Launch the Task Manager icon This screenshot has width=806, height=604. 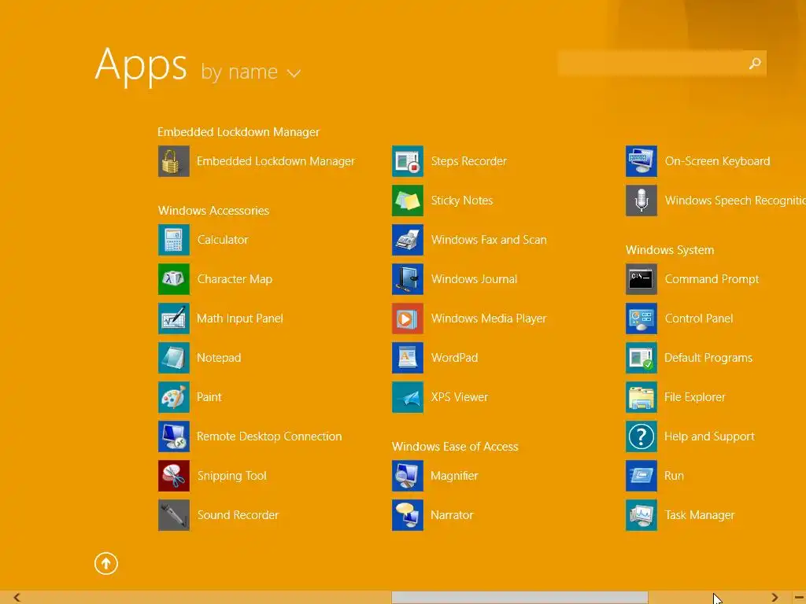click(641, 515)
